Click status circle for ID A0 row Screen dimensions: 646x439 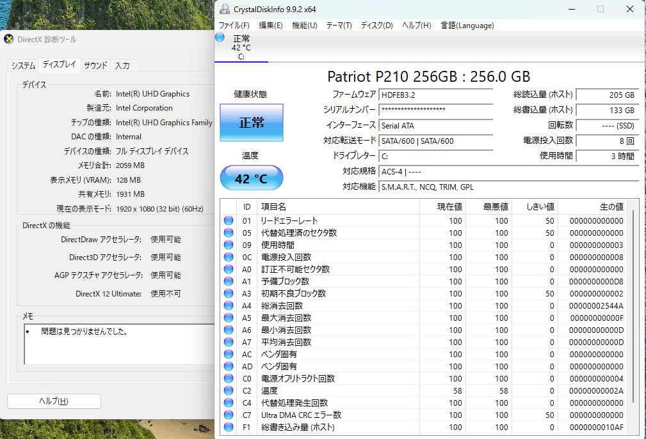[229, 269]
